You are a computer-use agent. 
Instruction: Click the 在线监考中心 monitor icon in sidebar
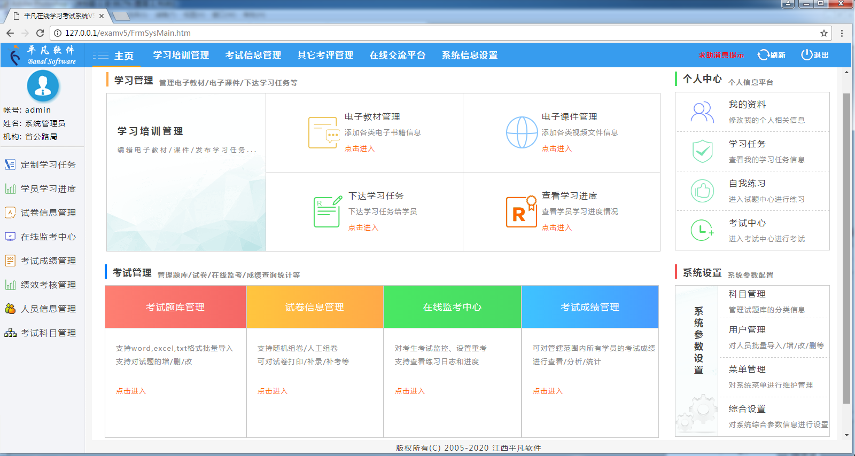(10, 237)
